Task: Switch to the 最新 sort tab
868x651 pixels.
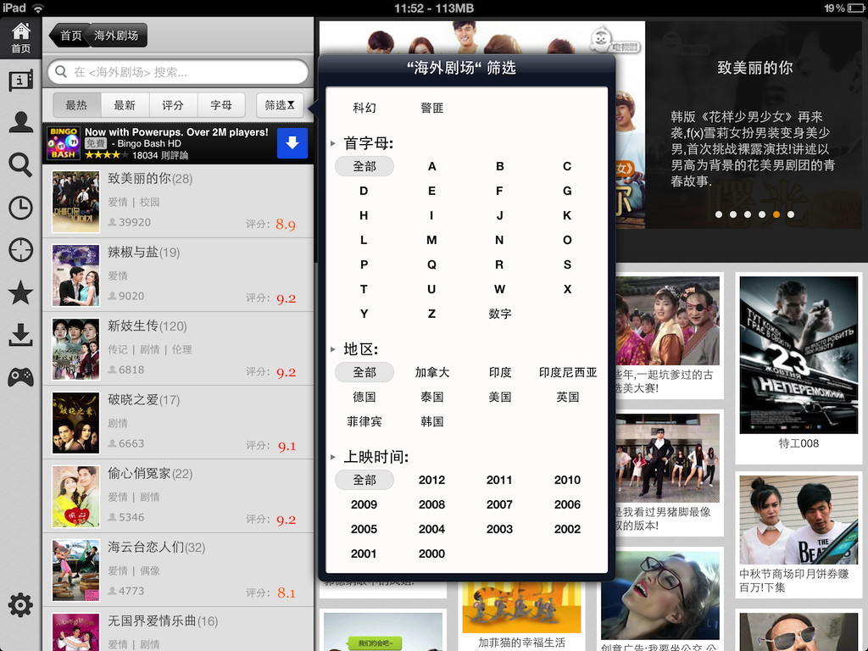Action: pos(125,105)
